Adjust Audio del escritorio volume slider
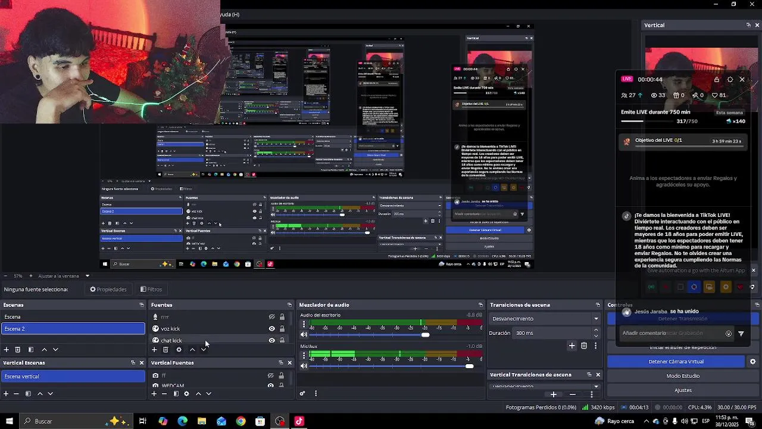Viewport: 762px width, 429px height. tap(425, 335)
